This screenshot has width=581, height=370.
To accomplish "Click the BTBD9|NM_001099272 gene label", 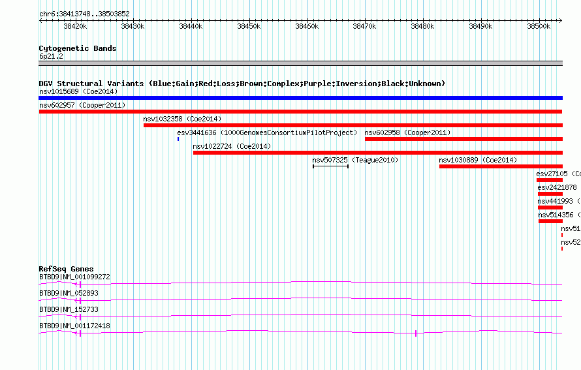I will point(74,277).
